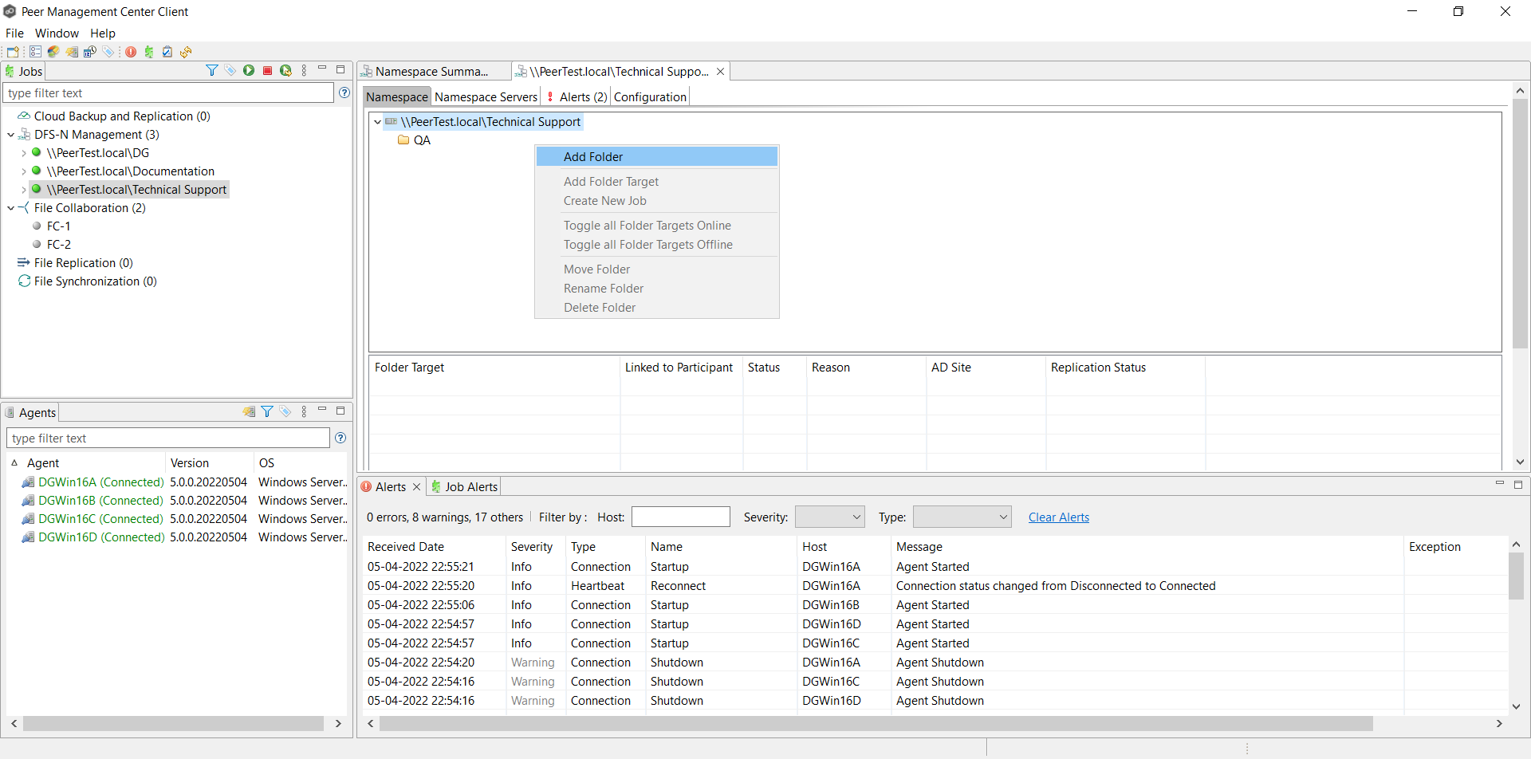Screen dimensions: 1531x759
Task: Open the calendar clock scheduler icon
Action: pyautogui.click(x=90, y=52)
